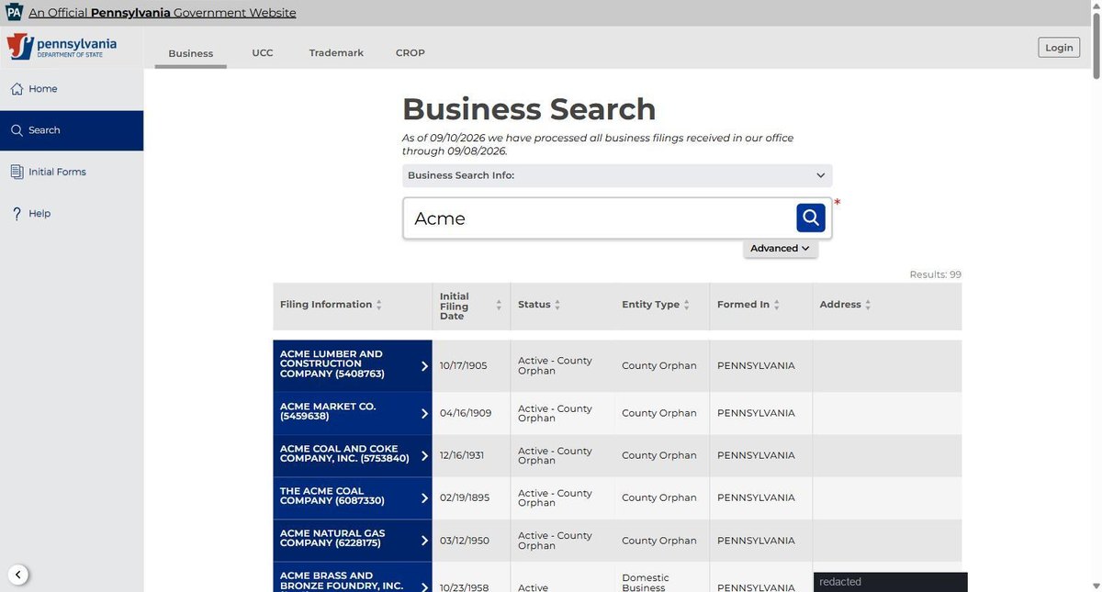
Task: Sort the Entity Type column arrows
Action: pyautogui.click(x=687, y=305)
